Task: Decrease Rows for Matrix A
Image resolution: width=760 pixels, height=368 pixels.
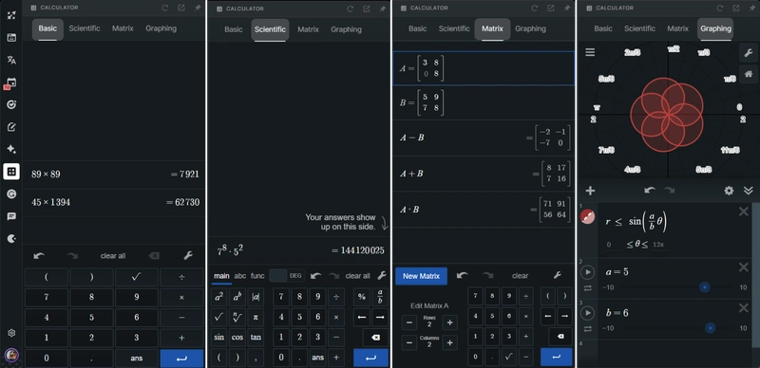Action: pos(409,322)
